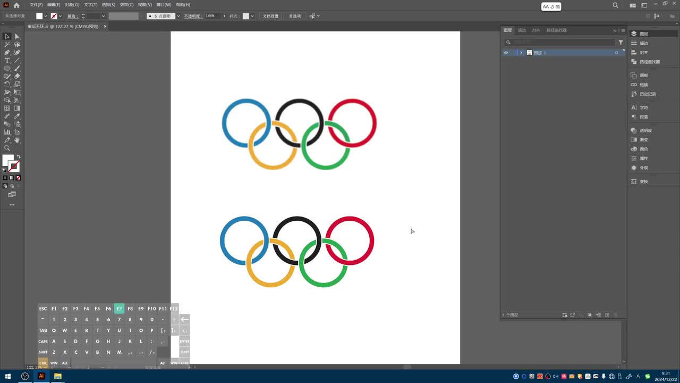Open the edit toolbar three-dots button

[12, 205]
